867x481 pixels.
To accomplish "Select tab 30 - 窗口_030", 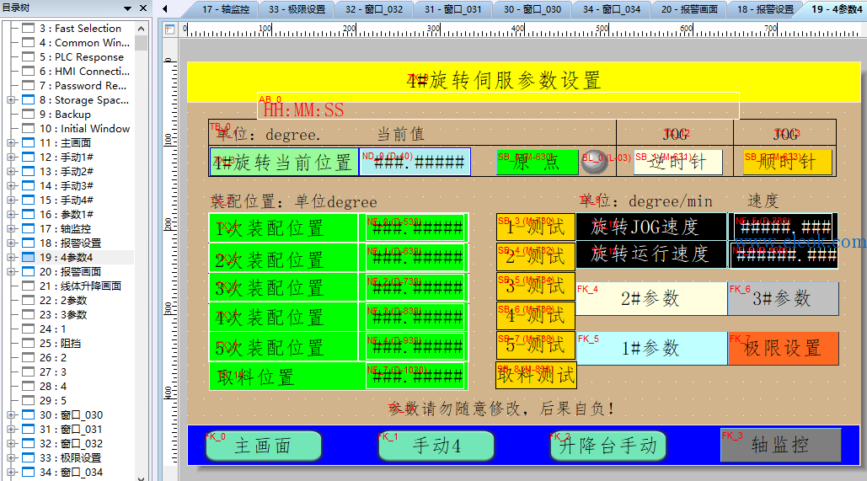I will (532, 9).
